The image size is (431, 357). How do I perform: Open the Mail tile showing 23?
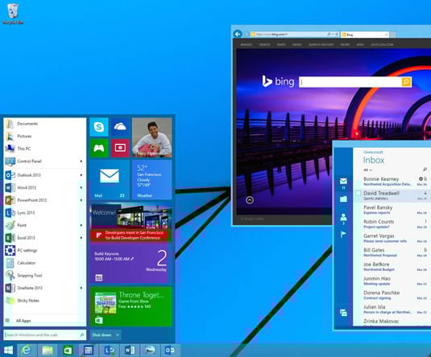(110, 180)
